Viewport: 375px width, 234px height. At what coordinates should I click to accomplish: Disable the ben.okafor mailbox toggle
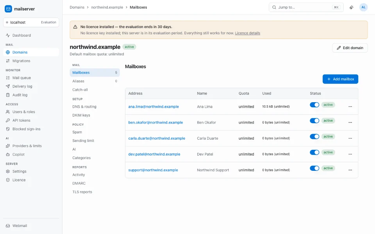(314, 121)
